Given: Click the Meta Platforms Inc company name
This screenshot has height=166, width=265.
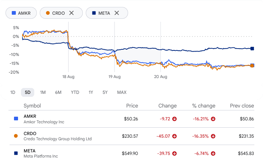Looking at the screenshot, I should click(41, 156).
